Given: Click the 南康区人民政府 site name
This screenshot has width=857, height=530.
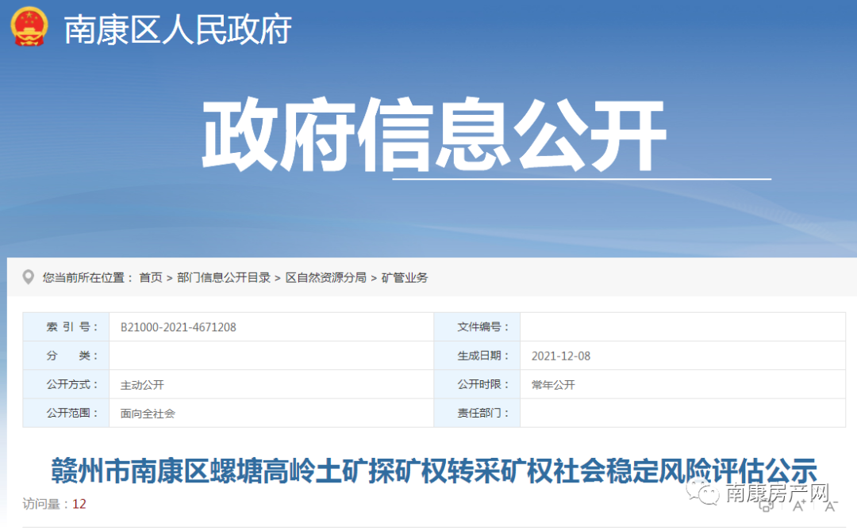Looking at the screenshot, I should point(176,29).
